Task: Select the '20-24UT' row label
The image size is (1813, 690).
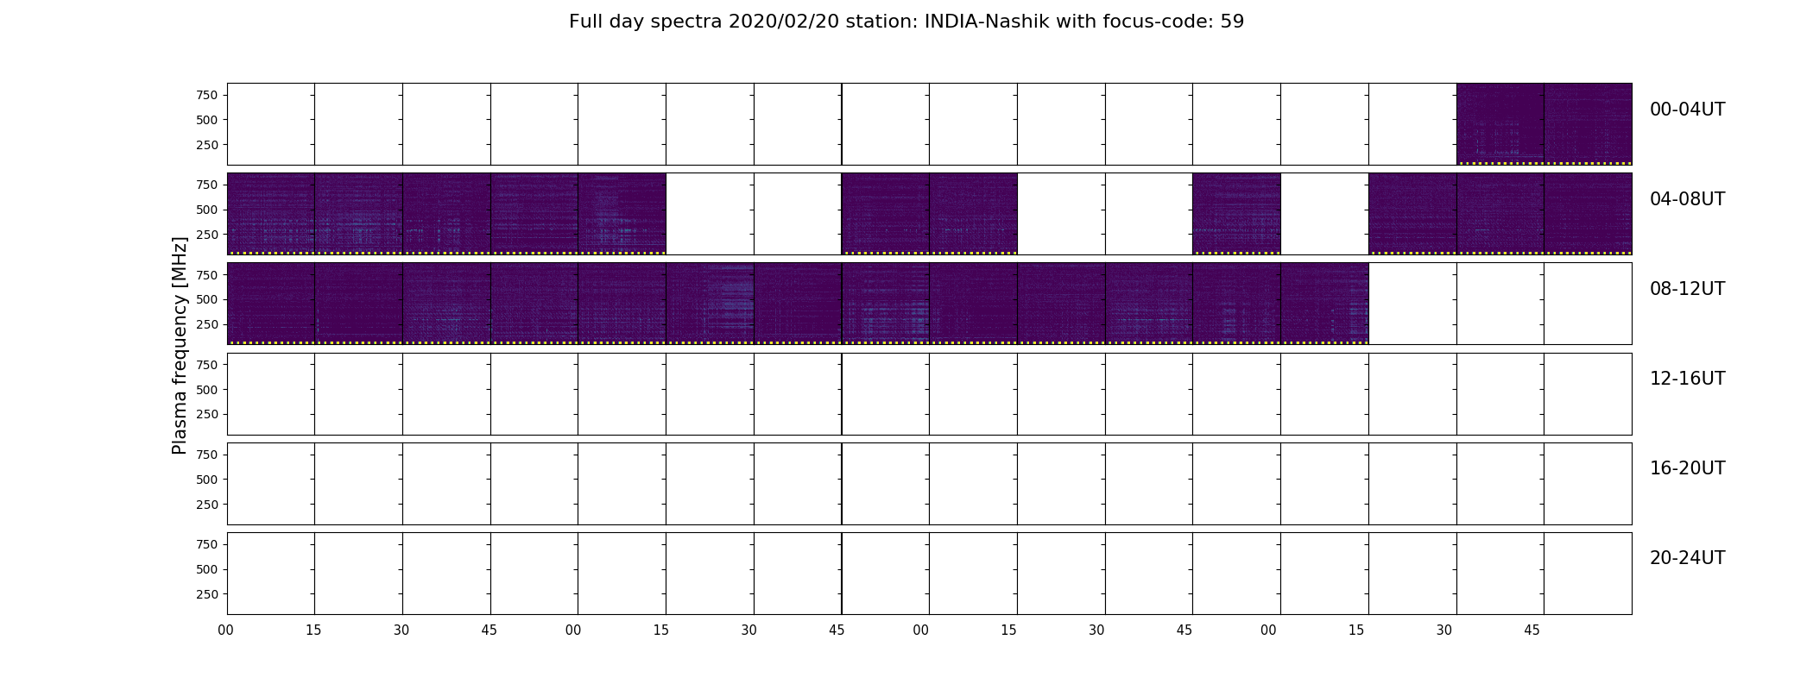Action: click(1687, 558)
